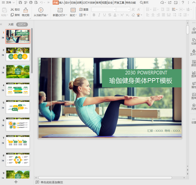Click the text direction columns icon
Viewport: 196px width, 185px height.
tap(173, 9)
